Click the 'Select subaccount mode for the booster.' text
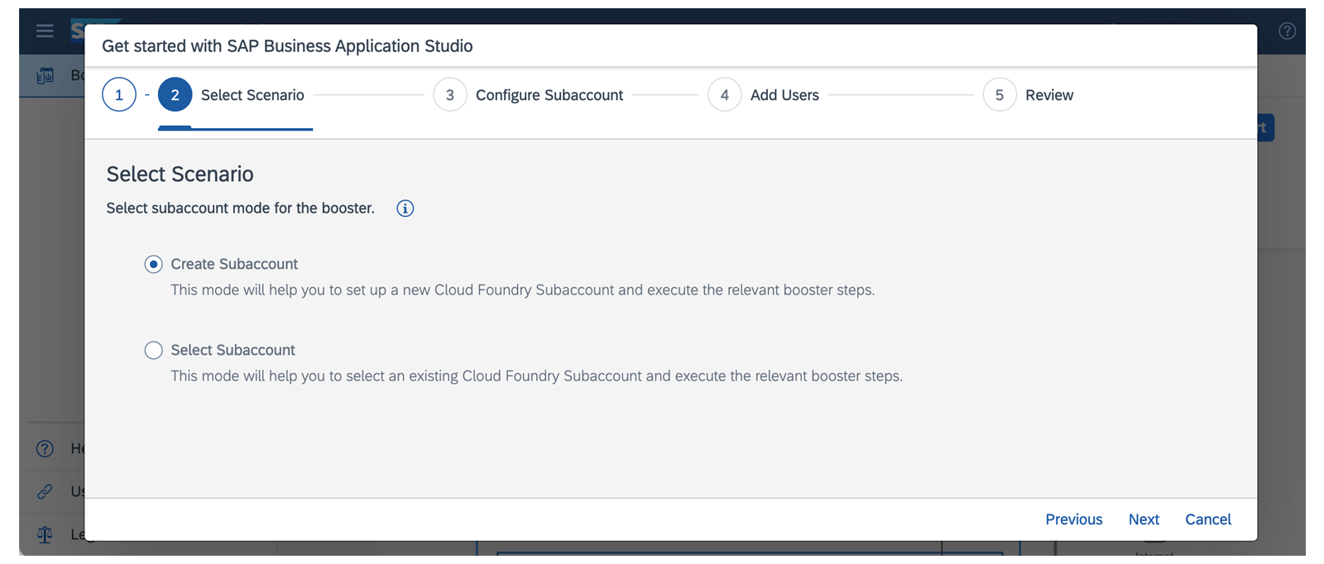Image resolution: width=1324 pixels, height=564 pixels. point(240,208)
